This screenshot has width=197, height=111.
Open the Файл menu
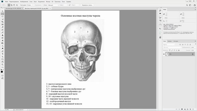(6, 2)
